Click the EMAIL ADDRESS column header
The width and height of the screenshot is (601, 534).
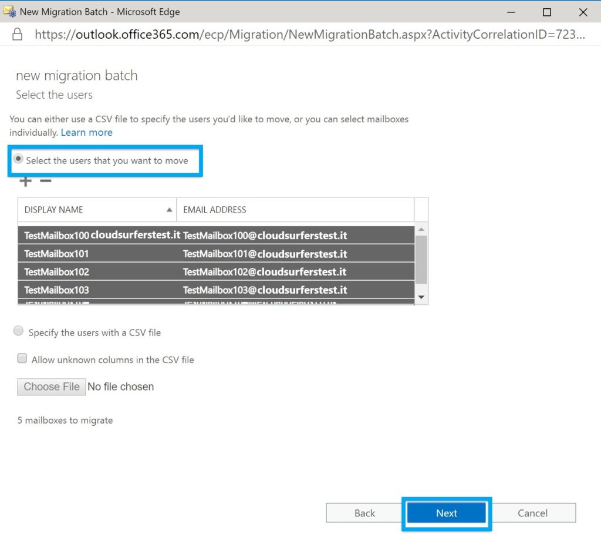pyautogui.click(x=295, y=210)
